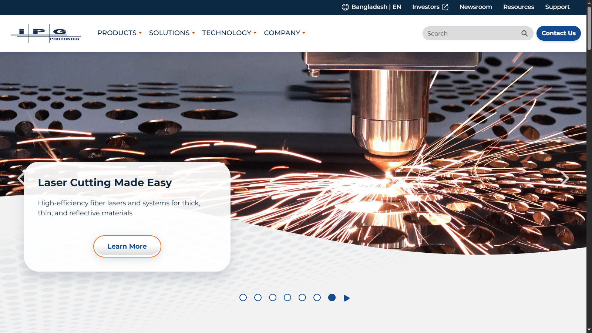The height and width of the screenshot is (333, 592).
Task: Click the search magnifier icon
Action: (524, 33)
